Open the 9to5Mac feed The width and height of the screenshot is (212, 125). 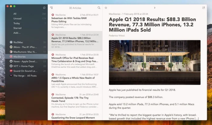26,42
